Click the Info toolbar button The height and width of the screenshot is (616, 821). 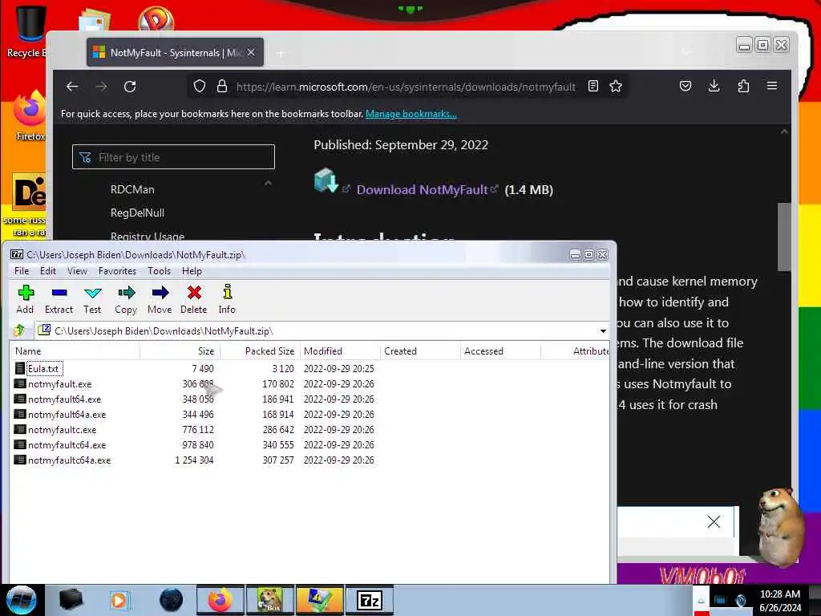pos(227,300)
